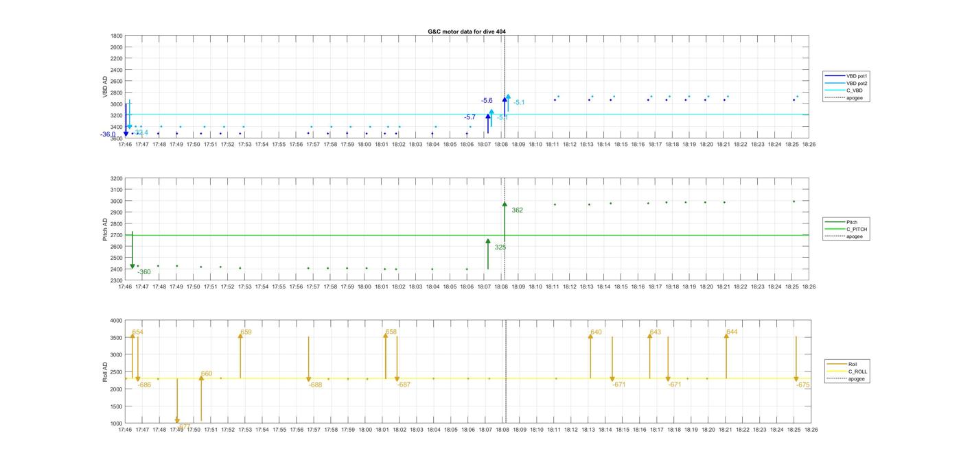The image size is (961, 475).
Task: Click the '654' roll data label
Action: (x=138, y=332)
